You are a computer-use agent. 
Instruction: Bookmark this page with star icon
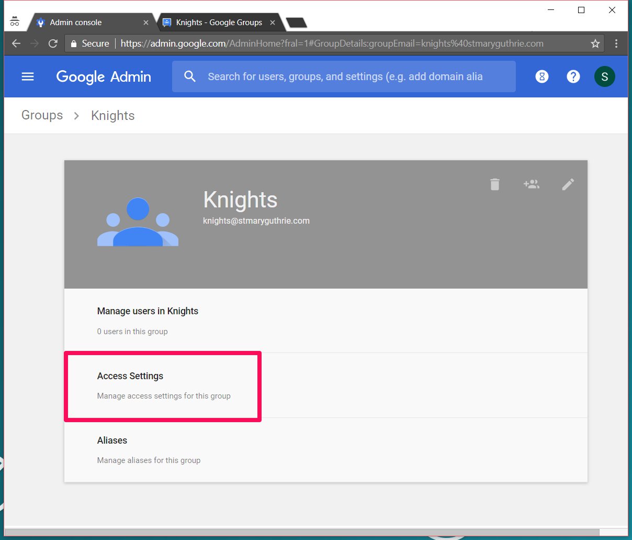click(595, 43)
